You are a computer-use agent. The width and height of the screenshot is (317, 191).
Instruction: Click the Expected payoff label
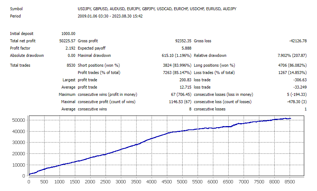pos(92,48)
